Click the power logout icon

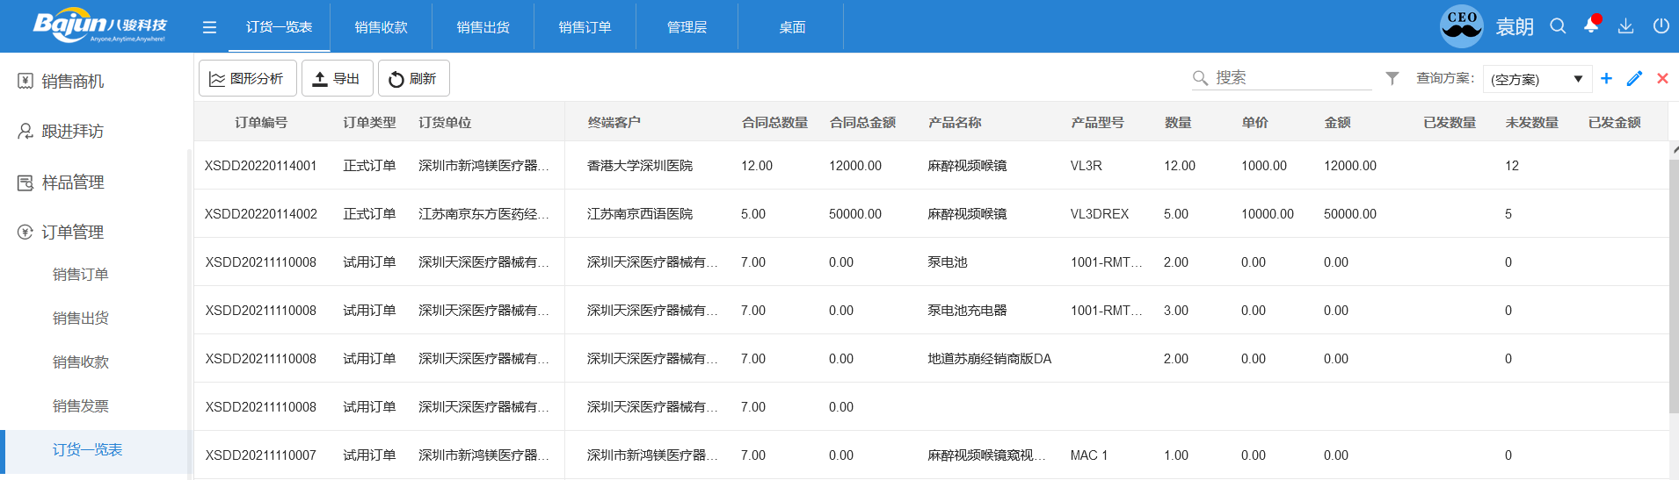pyautogui.click(x=1661, y=26)
